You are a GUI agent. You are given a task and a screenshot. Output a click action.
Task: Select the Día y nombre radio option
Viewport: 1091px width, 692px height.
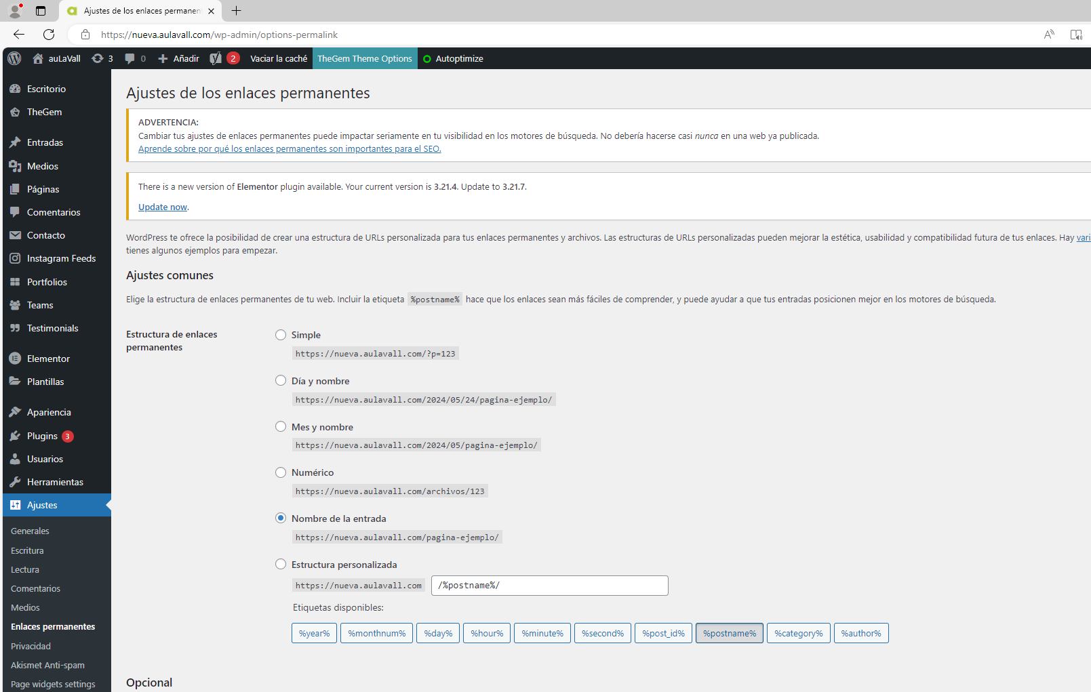coord(281,381)
